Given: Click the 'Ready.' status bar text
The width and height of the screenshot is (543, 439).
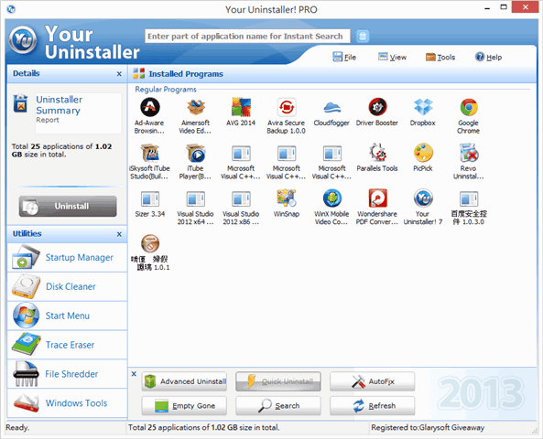Looking at the screenshot, I should coord(17,428).
